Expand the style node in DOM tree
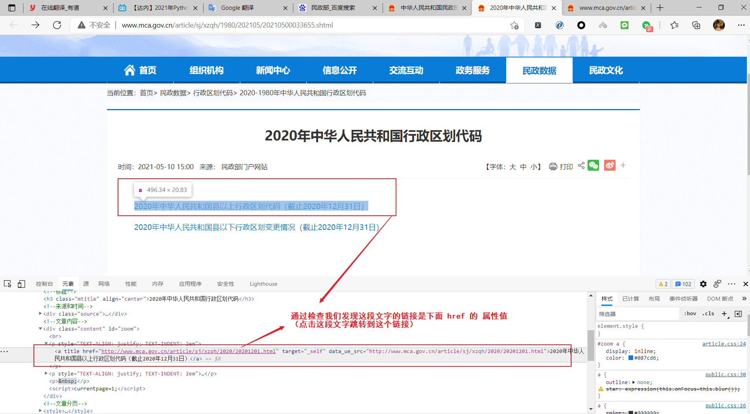The width and height of the screenshot is (750, 414). pyautogui.click(x=41, y=411)
